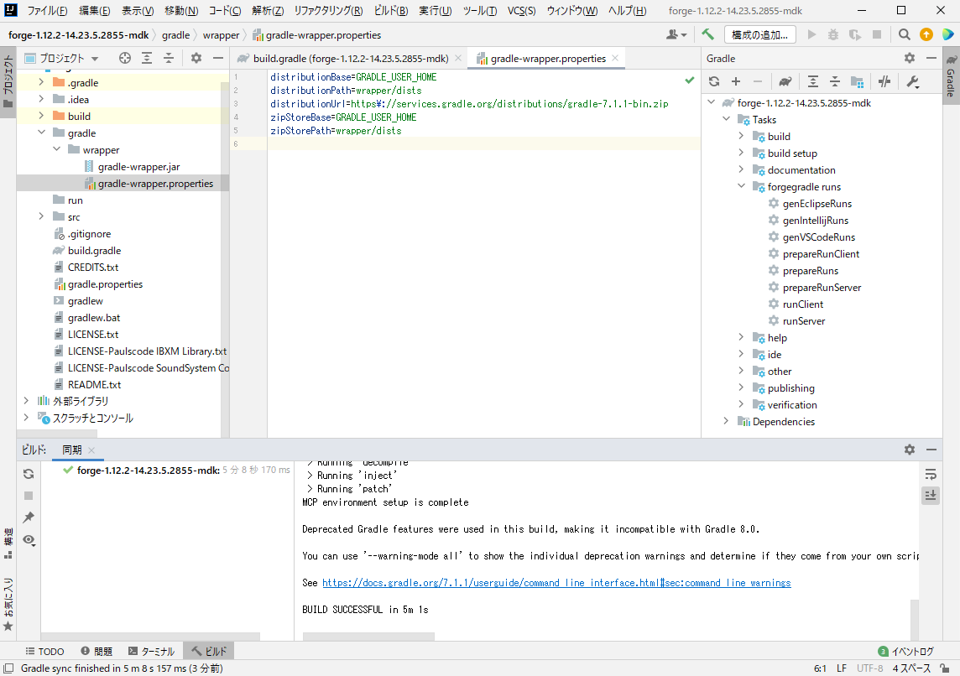
Task: Toggle the message filter eye icon
Action: tap(28, 540)
